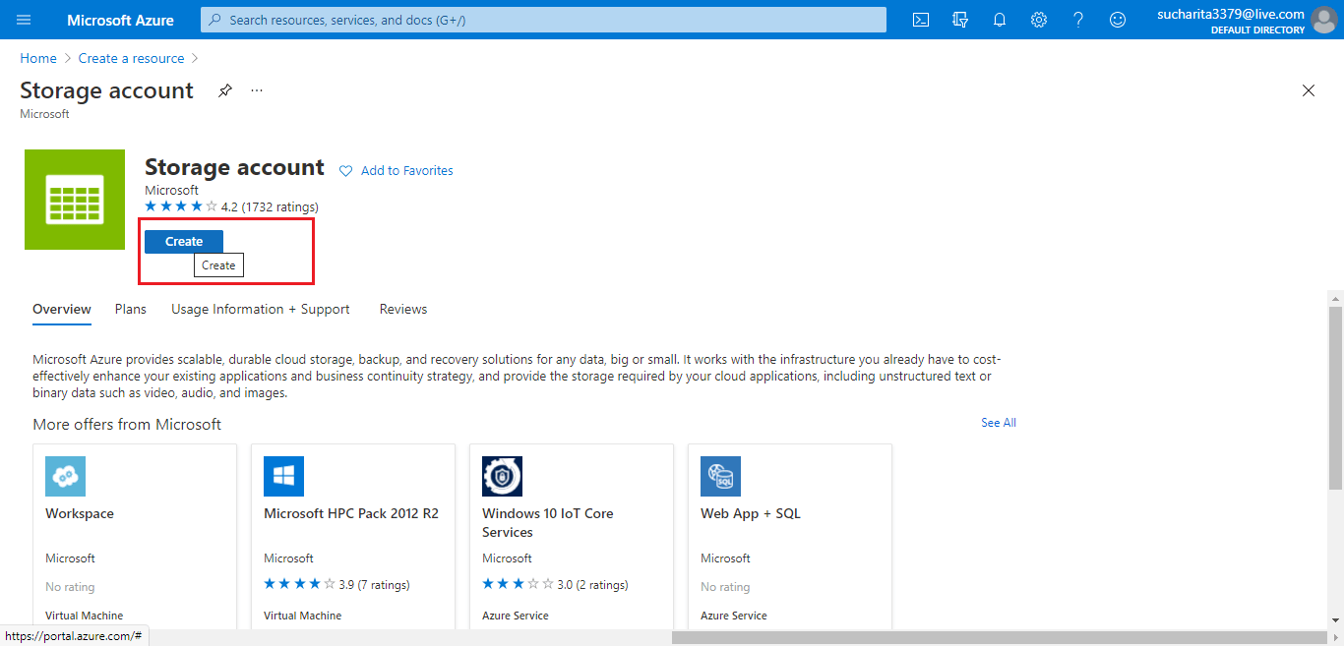The image size is (1344, 646).
Task: Open the portal hamburger menu
Action: [24, 20]
